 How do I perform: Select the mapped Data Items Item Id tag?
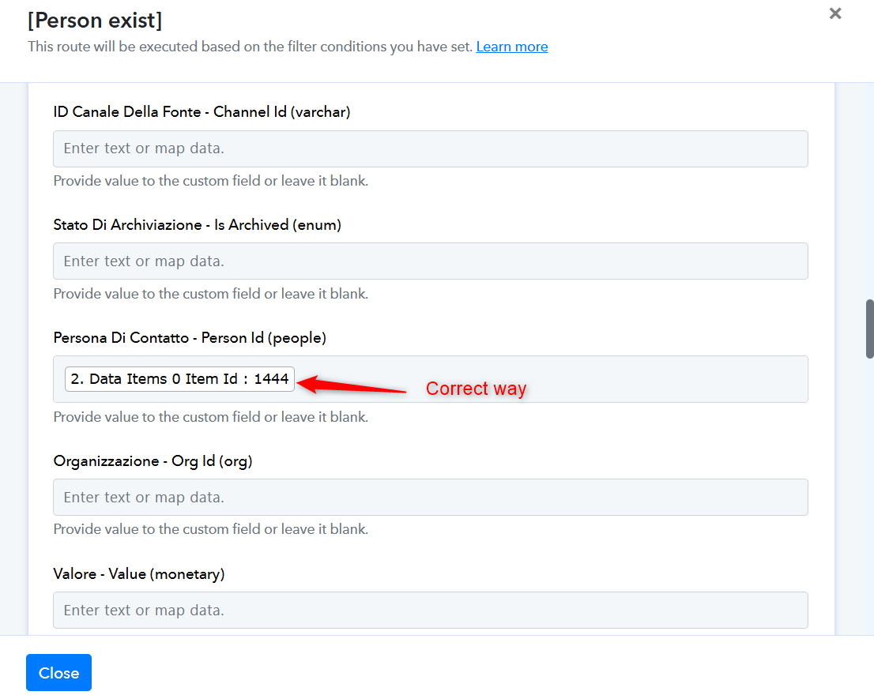coord(179,379)
